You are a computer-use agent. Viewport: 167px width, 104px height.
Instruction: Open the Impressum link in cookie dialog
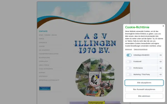point(128,49)
